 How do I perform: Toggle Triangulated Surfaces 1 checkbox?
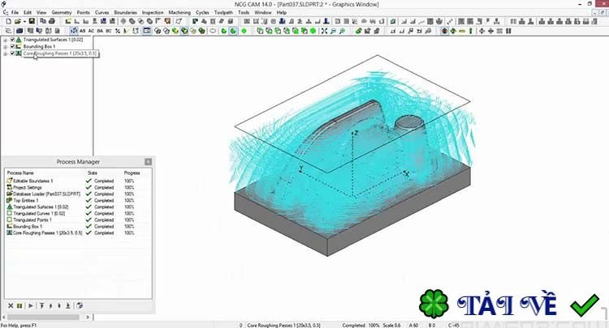12,40
